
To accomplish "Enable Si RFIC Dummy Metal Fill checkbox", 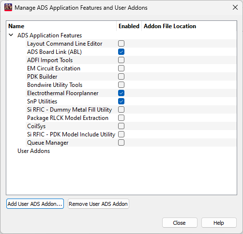I will [121, 110].
